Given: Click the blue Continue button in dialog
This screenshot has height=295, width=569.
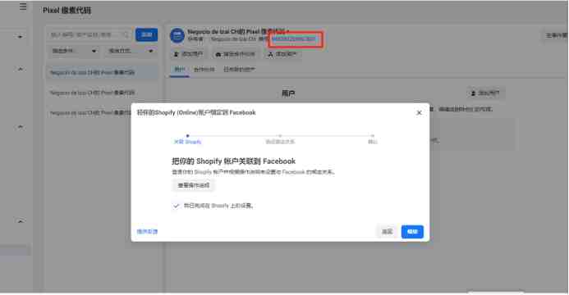Looking at the screenshot, I should pos(412,232).
